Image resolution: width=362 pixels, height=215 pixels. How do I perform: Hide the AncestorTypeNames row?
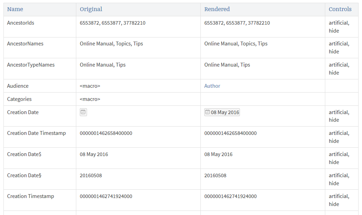(334, 73)
